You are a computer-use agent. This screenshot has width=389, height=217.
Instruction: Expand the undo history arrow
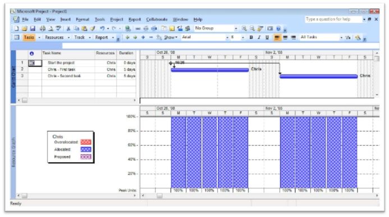[108, 29]
